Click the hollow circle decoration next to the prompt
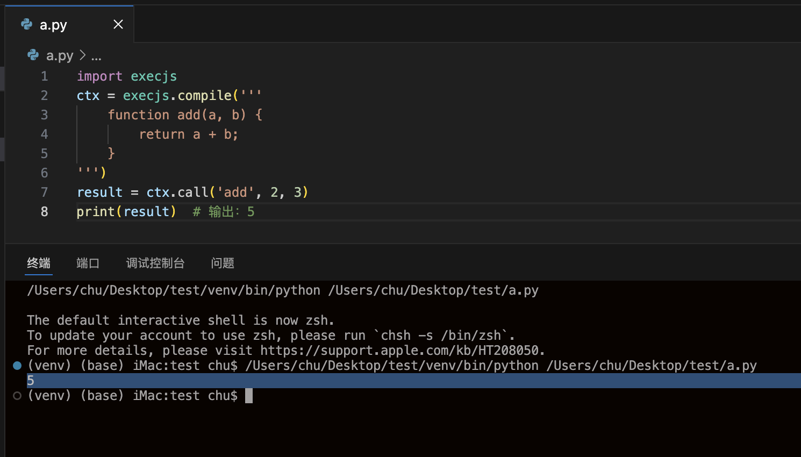 tap(17, 395)
